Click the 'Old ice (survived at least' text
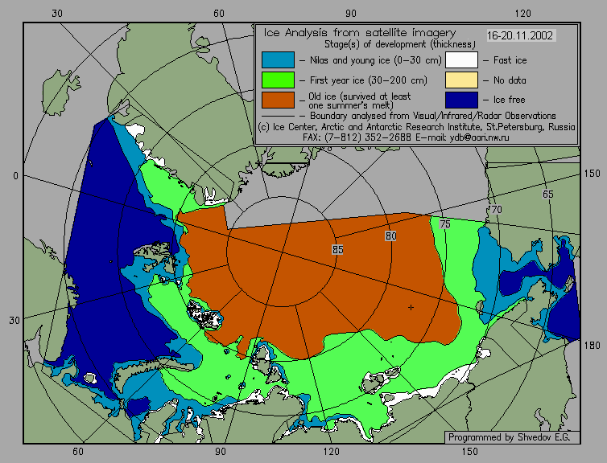This screenshot has height=463, width=607. [360, 96]
